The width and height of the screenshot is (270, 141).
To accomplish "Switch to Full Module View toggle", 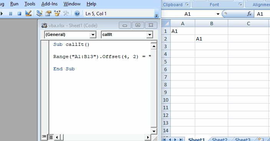I will click(x=51, y=137).
